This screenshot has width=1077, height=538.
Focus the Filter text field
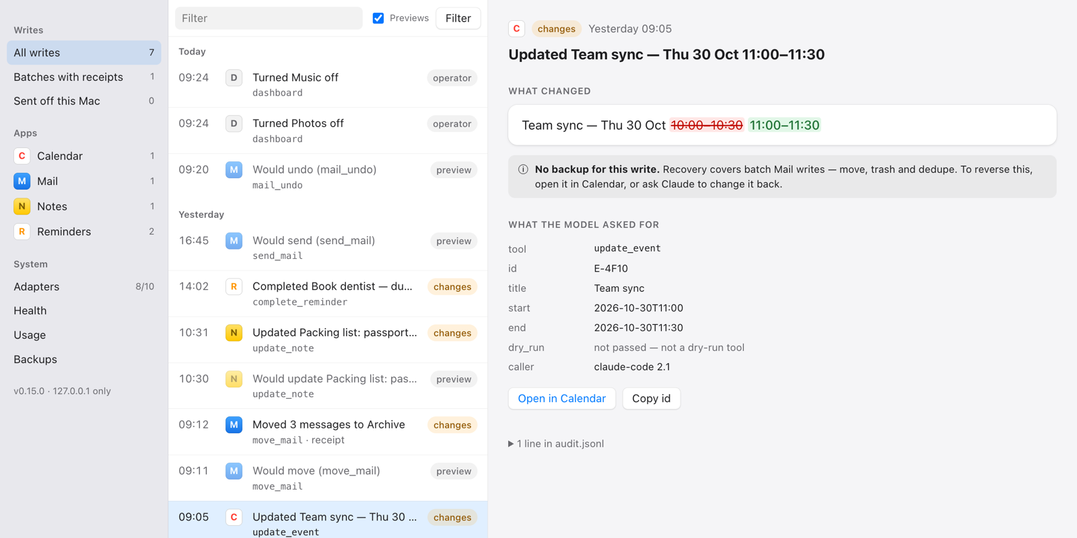point(269,18)
